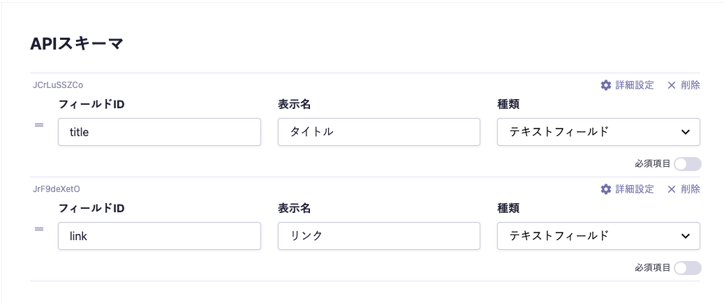The height and width of the screenshot is (303, 724).
Task: Click the X delete icon for link field
Action: coord(672,189)
